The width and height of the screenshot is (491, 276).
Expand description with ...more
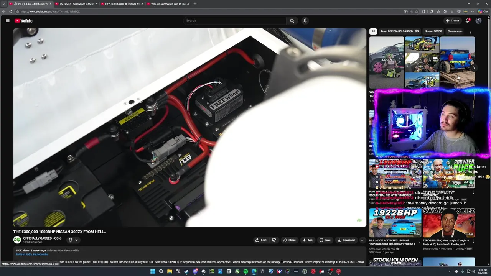[x=359, y=262]
